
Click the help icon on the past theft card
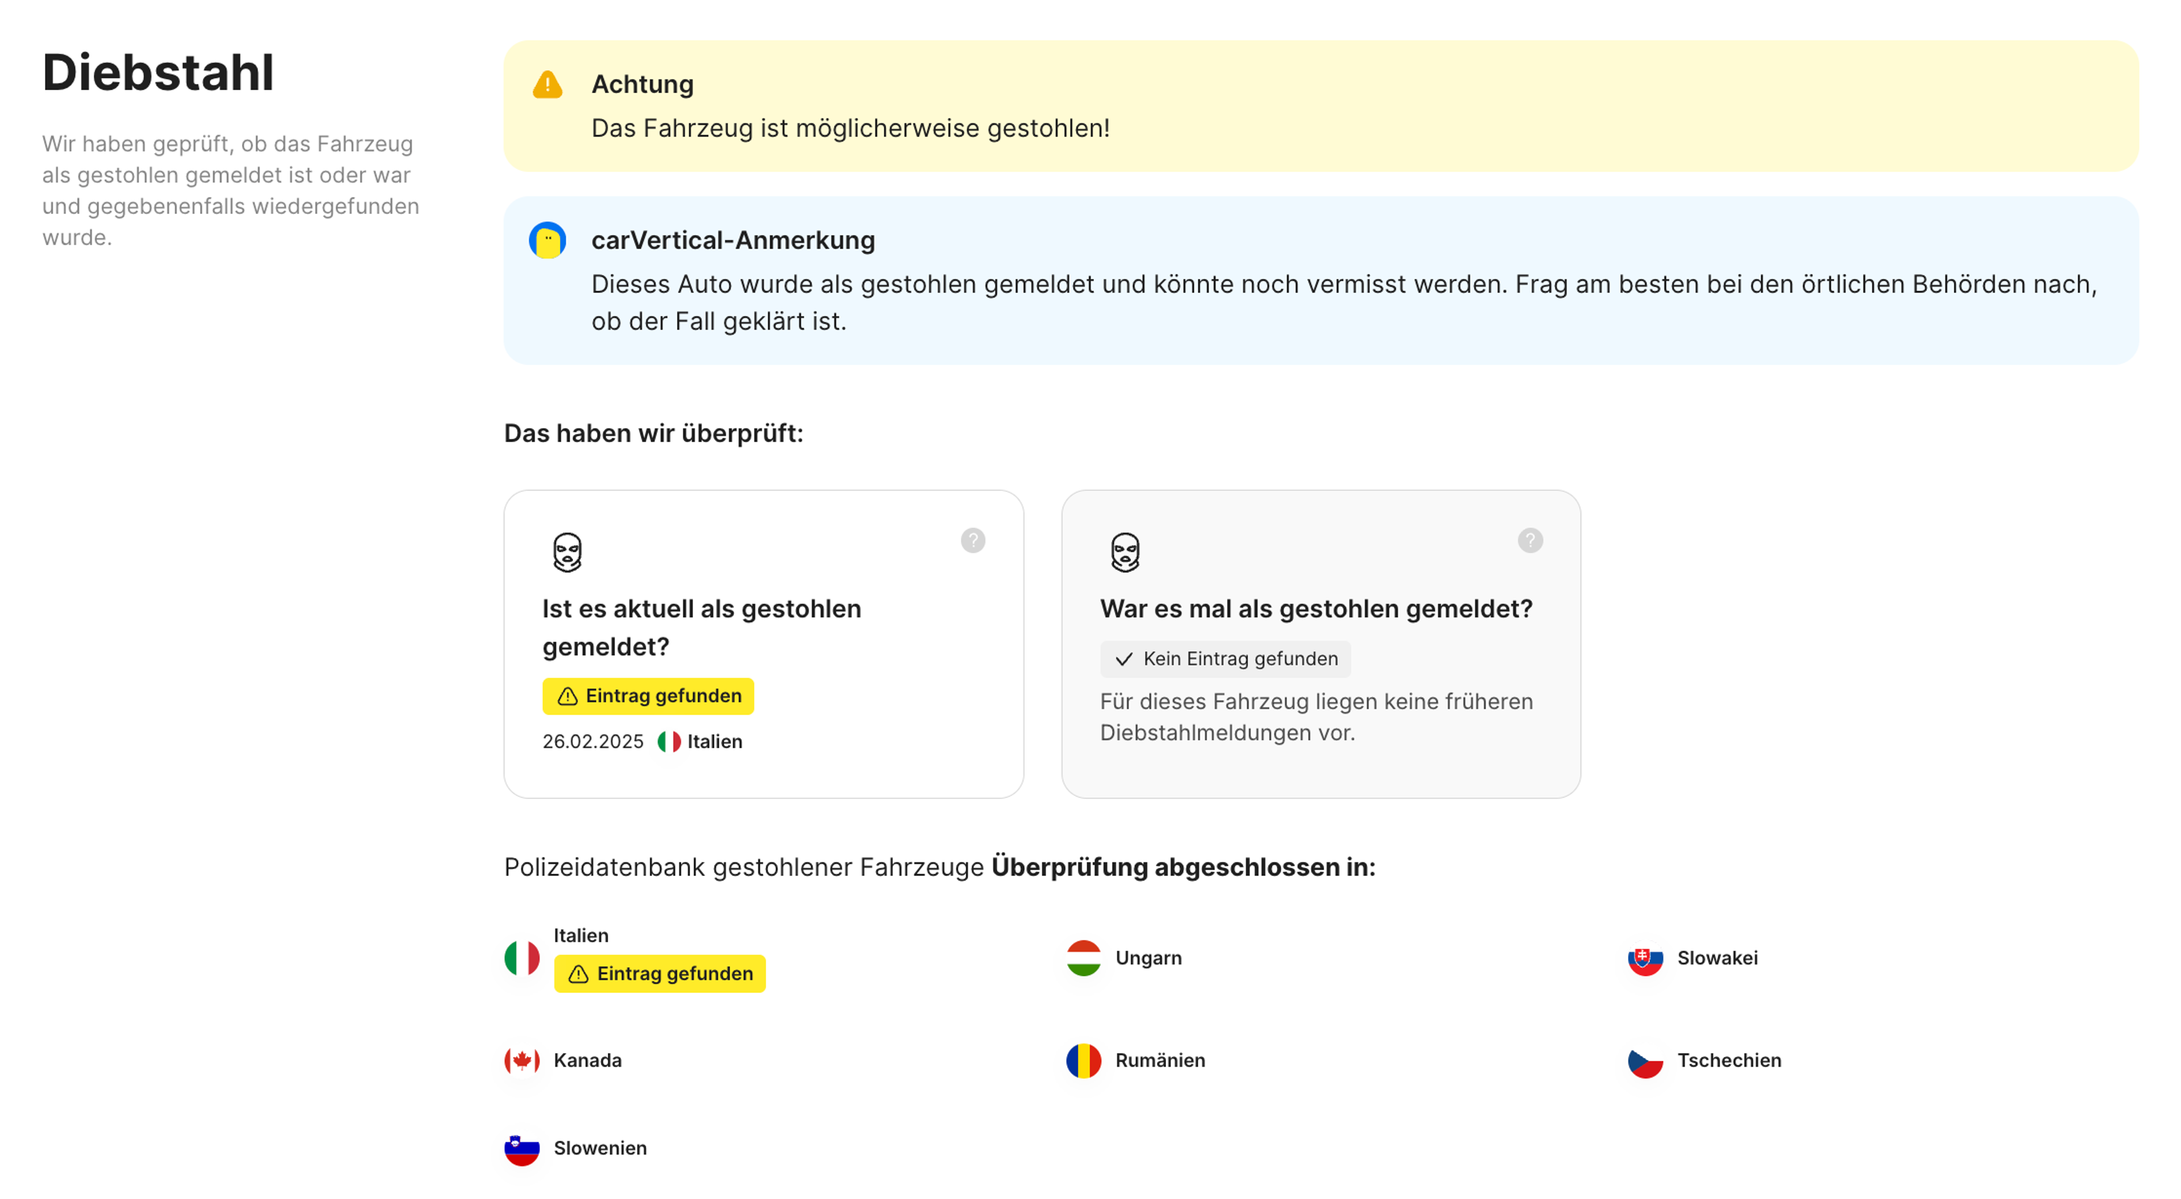coord(1529,540)
